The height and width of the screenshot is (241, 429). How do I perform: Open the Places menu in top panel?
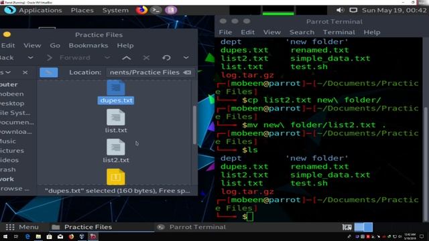(x=82, y=11)
